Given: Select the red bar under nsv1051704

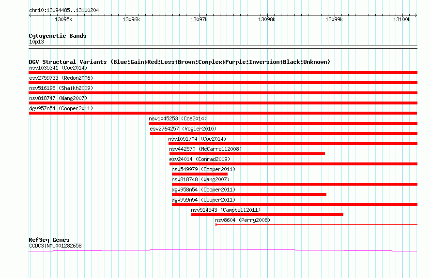Looking at the screenshot, I should tap(293, 144).
